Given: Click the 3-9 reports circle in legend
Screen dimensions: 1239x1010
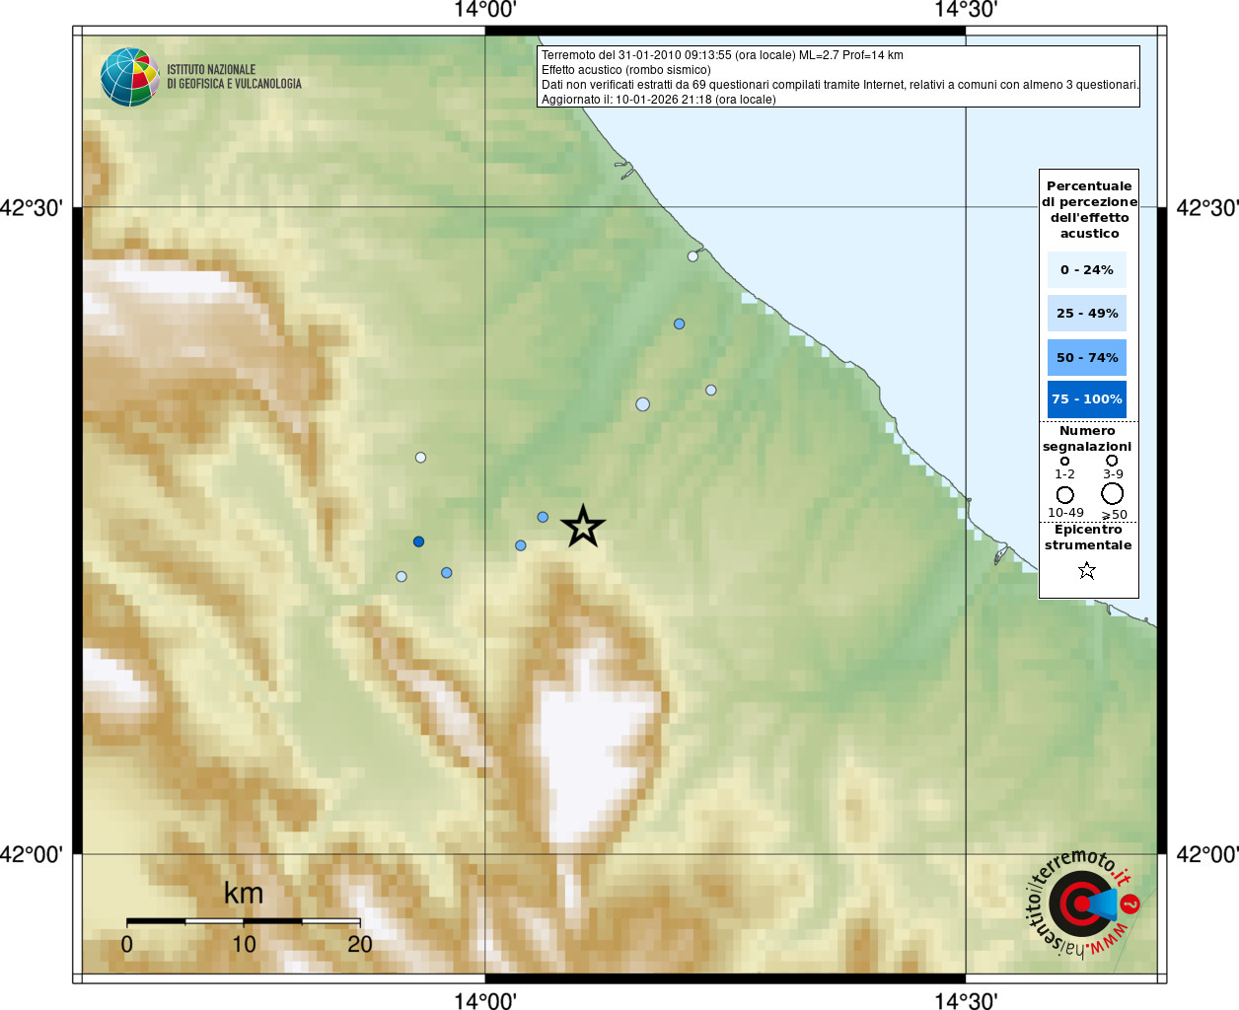Looking at the screenshot, I should [x=1112, y=461].
